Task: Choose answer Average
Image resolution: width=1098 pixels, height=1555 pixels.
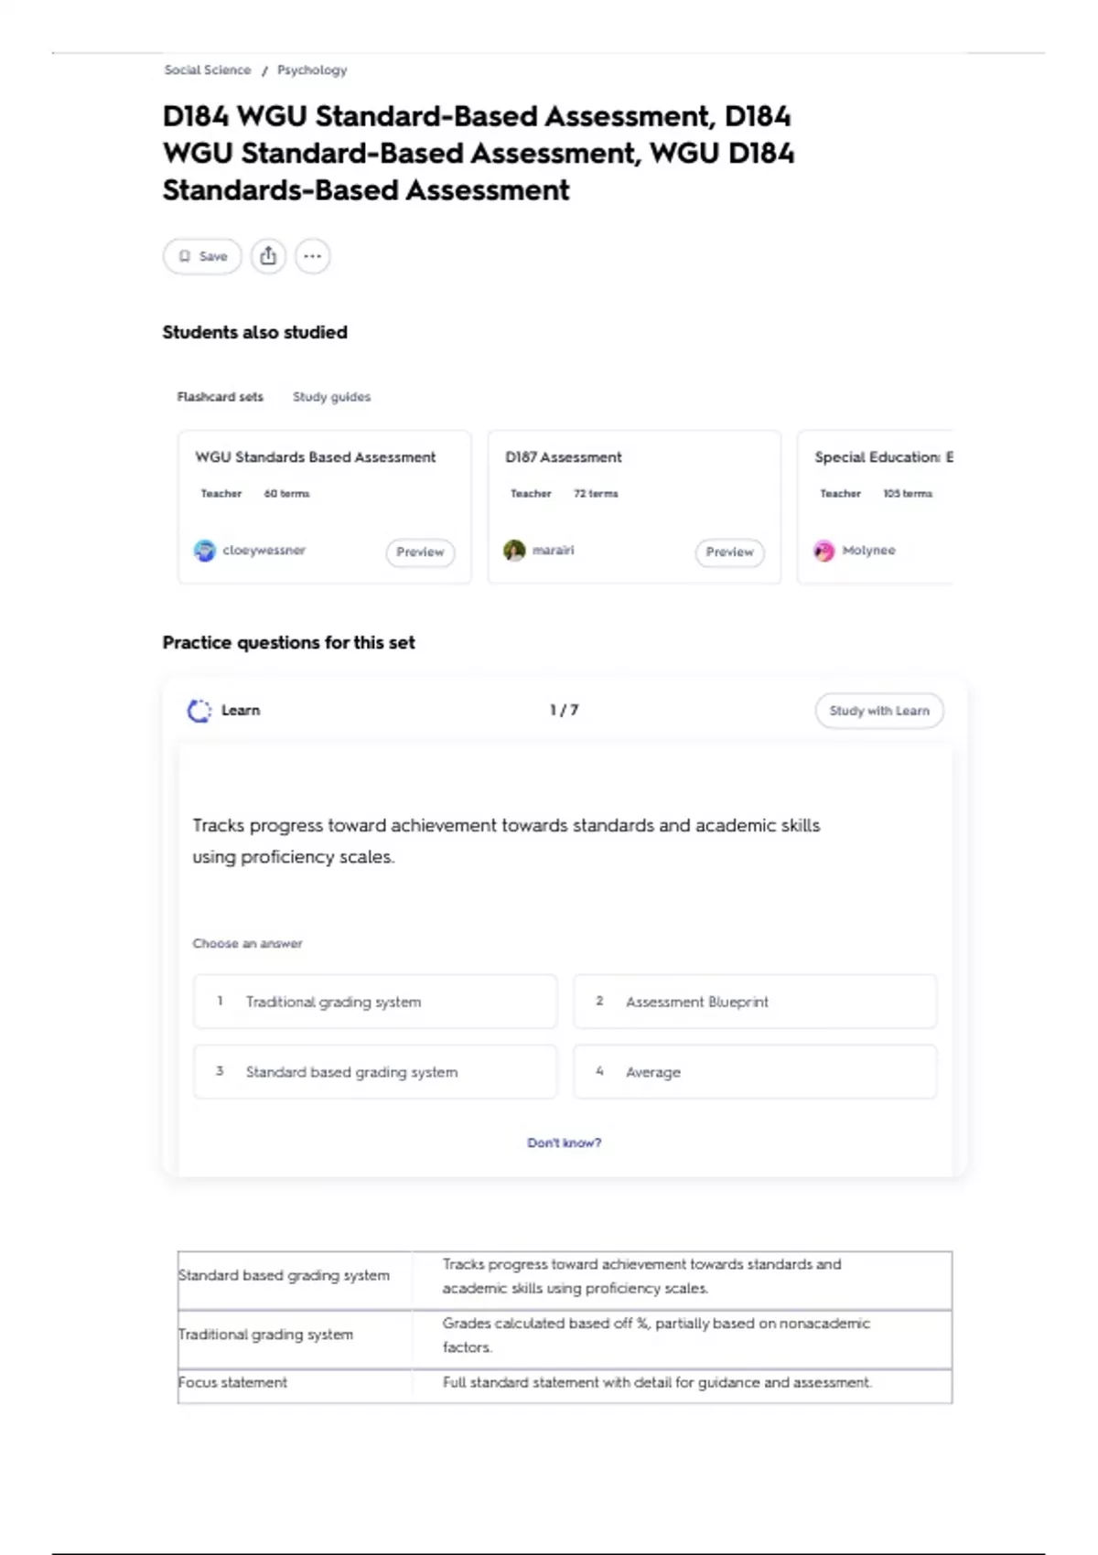Action: pos(755,1072)
